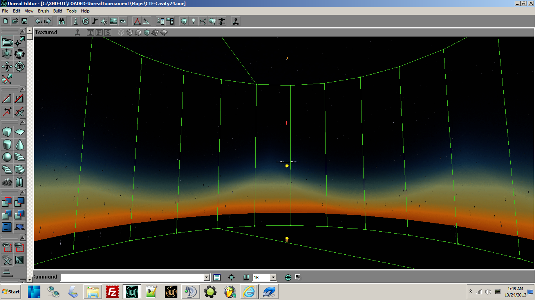
Task: Open the Sound browser speaker icon
Action: (104, 21)
